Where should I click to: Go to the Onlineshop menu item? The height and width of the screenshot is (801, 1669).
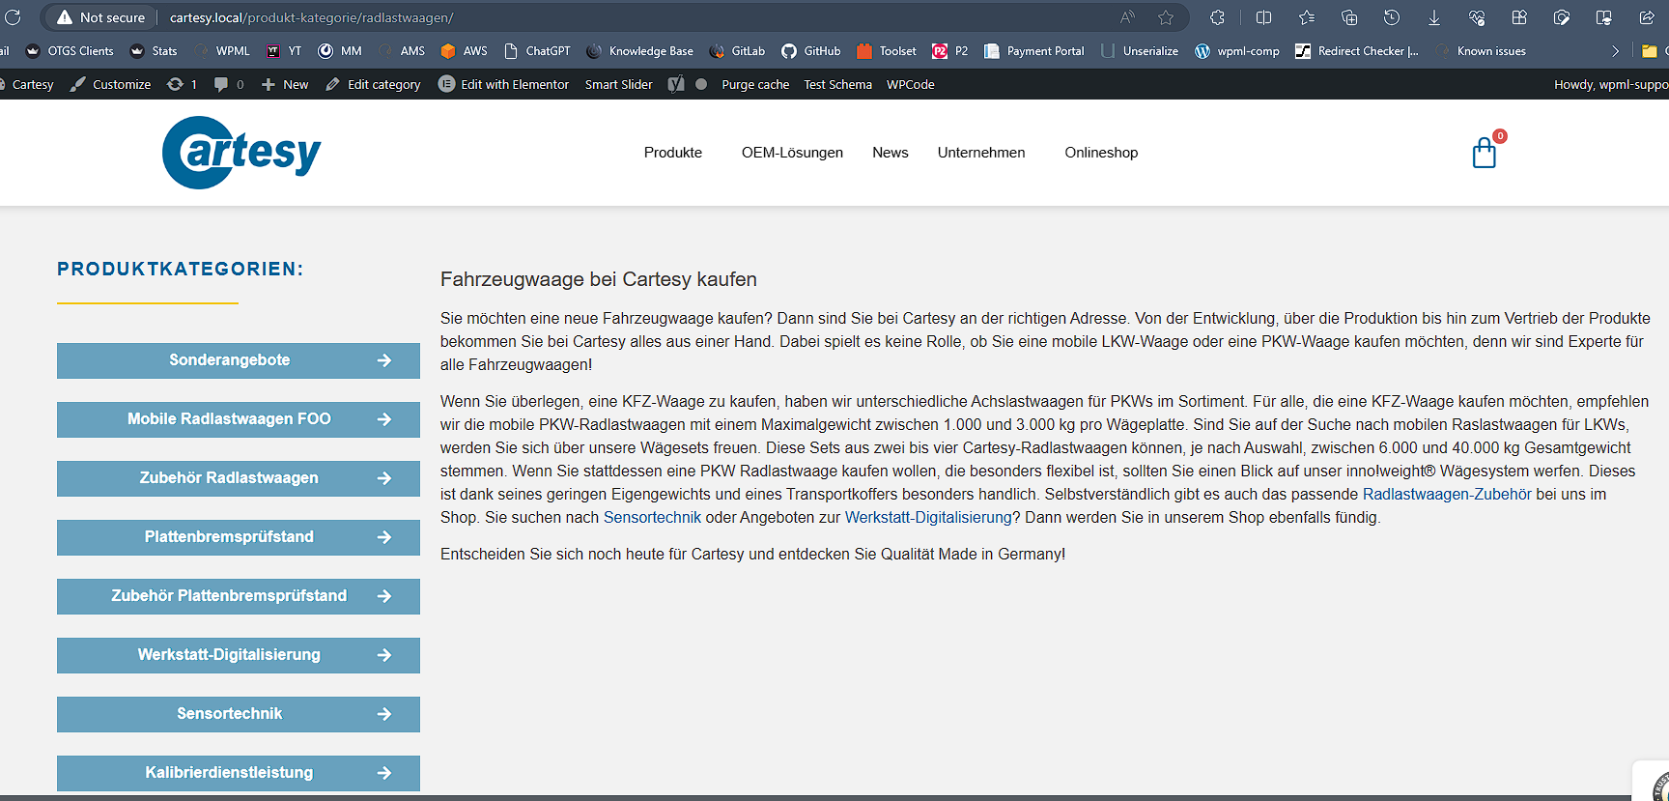[x=1101, y=153]
